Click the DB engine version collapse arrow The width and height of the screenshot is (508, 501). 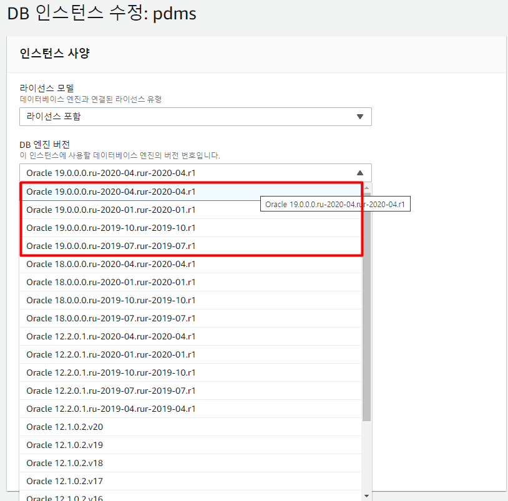[360, 173]
